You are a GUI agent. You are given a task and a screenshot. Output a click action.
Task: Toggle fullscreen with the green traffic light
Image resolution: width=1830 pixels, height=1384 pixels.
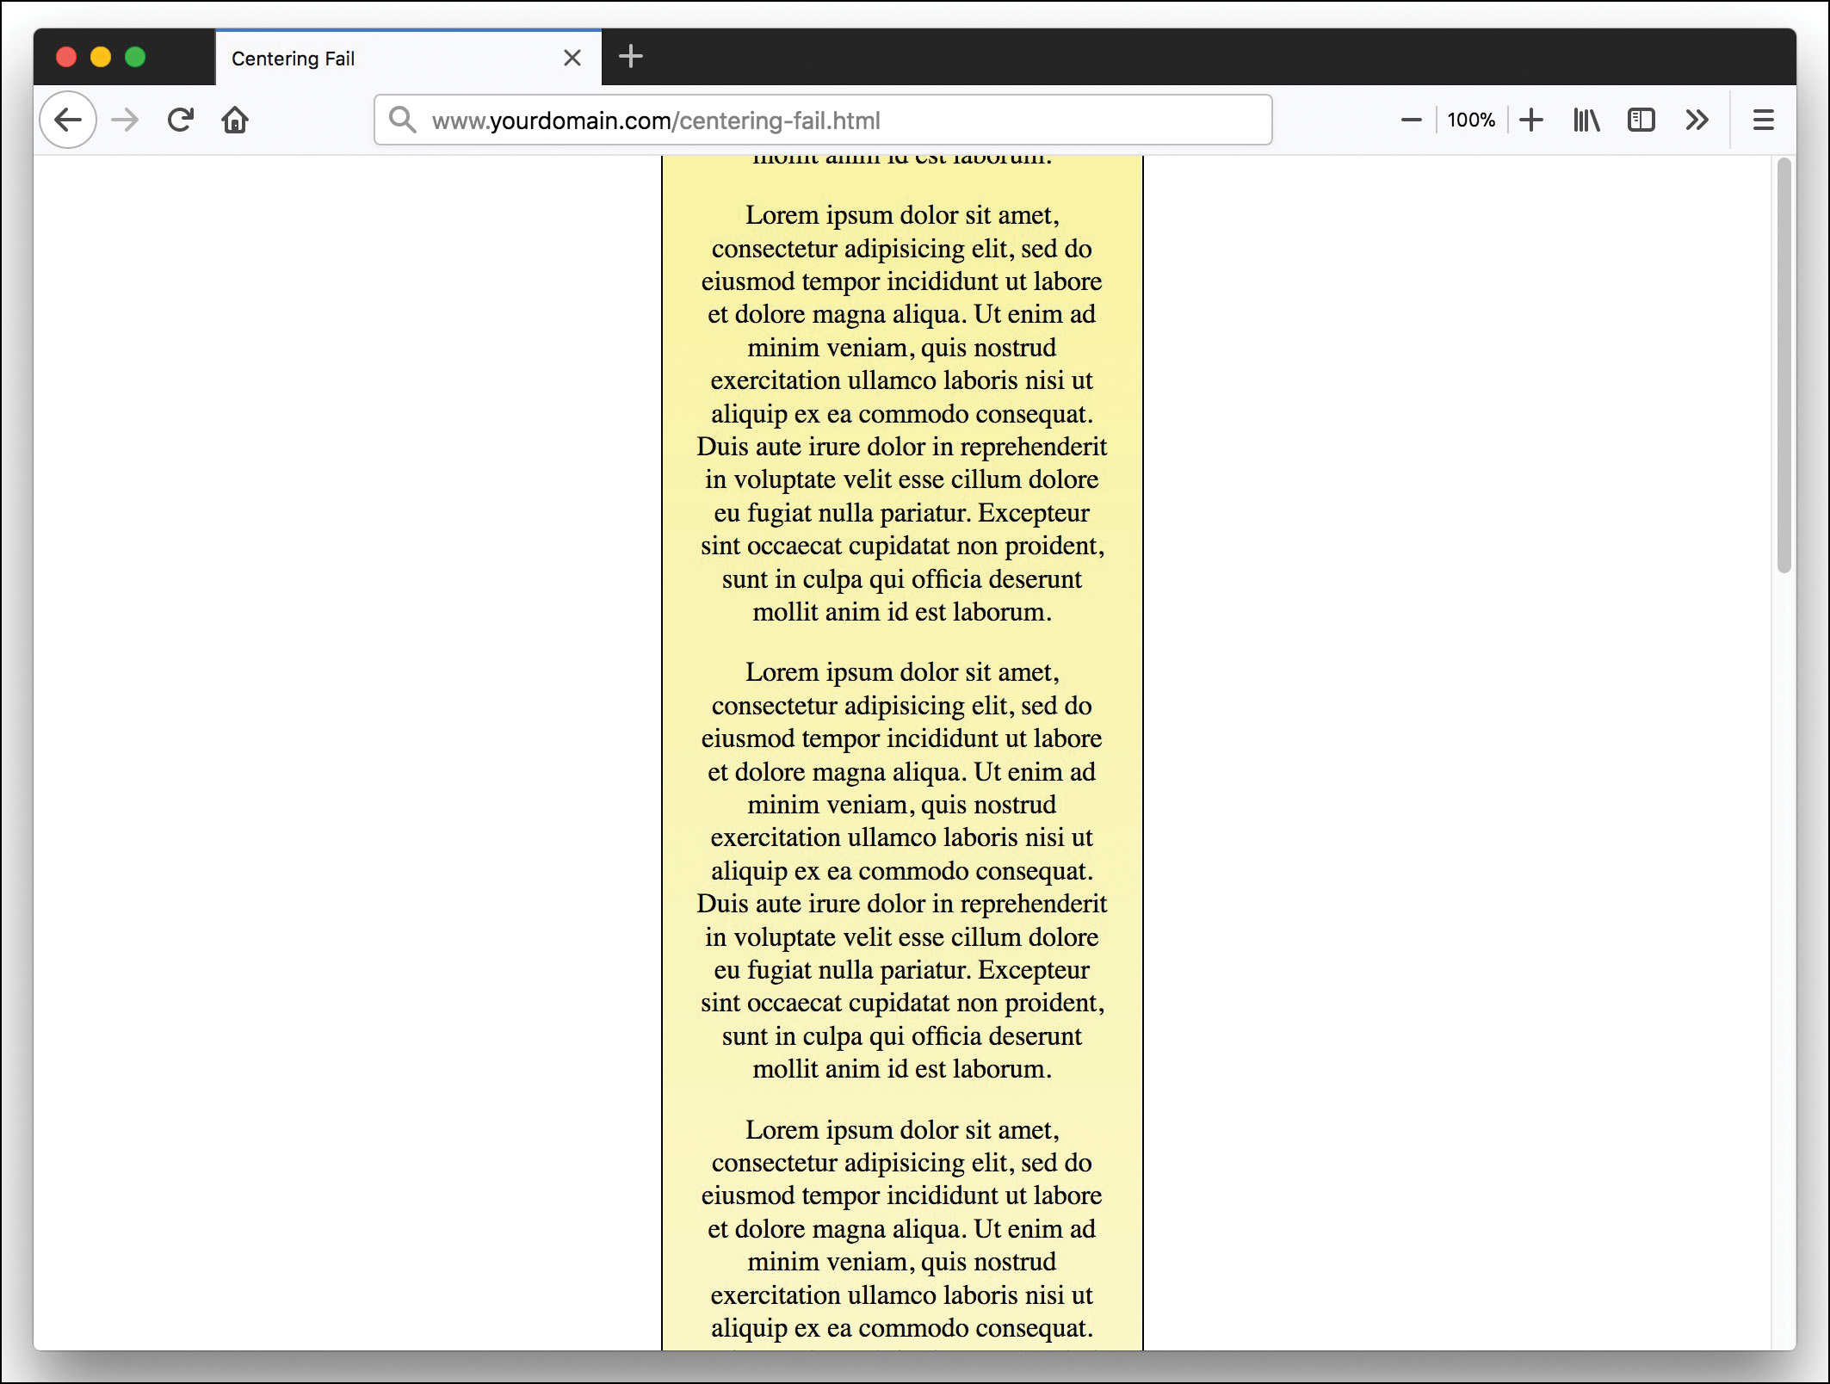click(x=136, y=57)
